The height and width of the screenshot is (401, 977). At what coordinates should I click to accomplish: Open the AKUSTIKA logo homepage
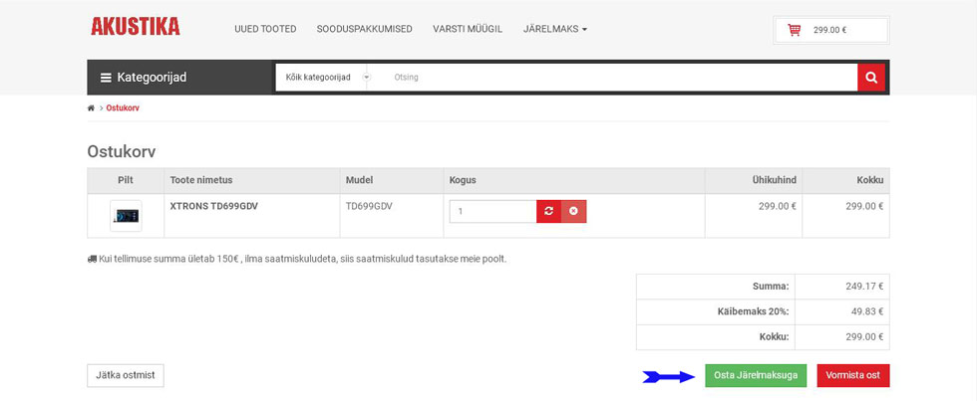[x=136, y=26]
